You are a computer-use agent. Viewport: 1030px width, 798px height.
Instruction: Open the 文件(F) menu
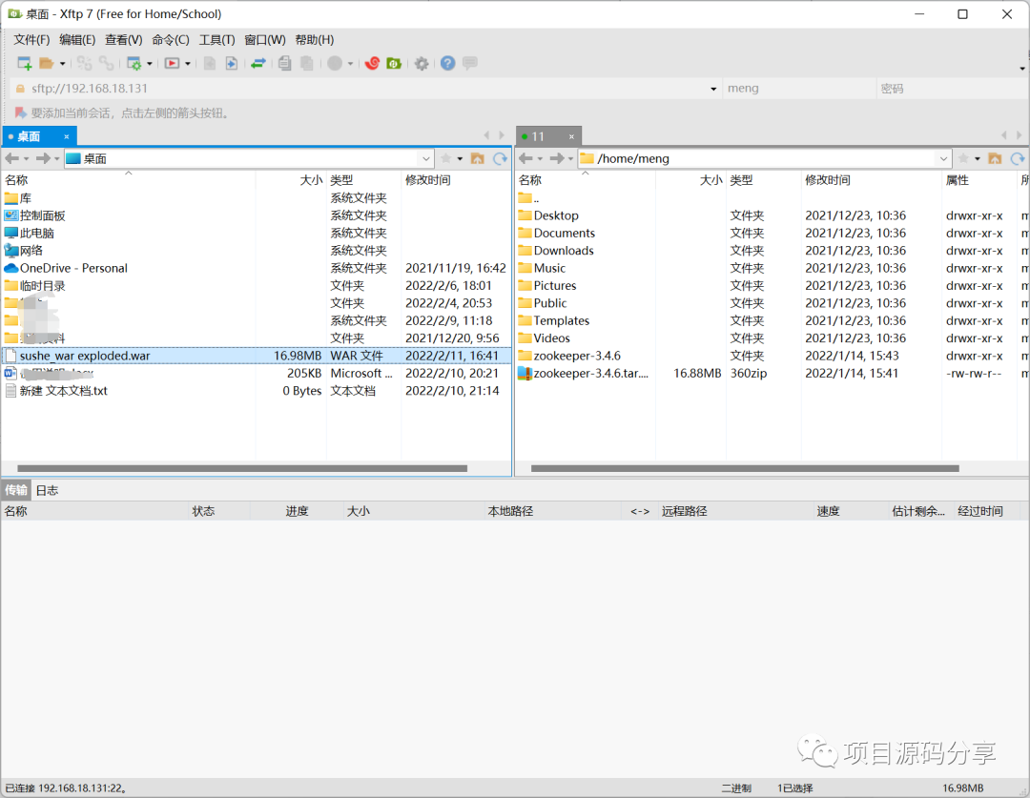[31, 40]
